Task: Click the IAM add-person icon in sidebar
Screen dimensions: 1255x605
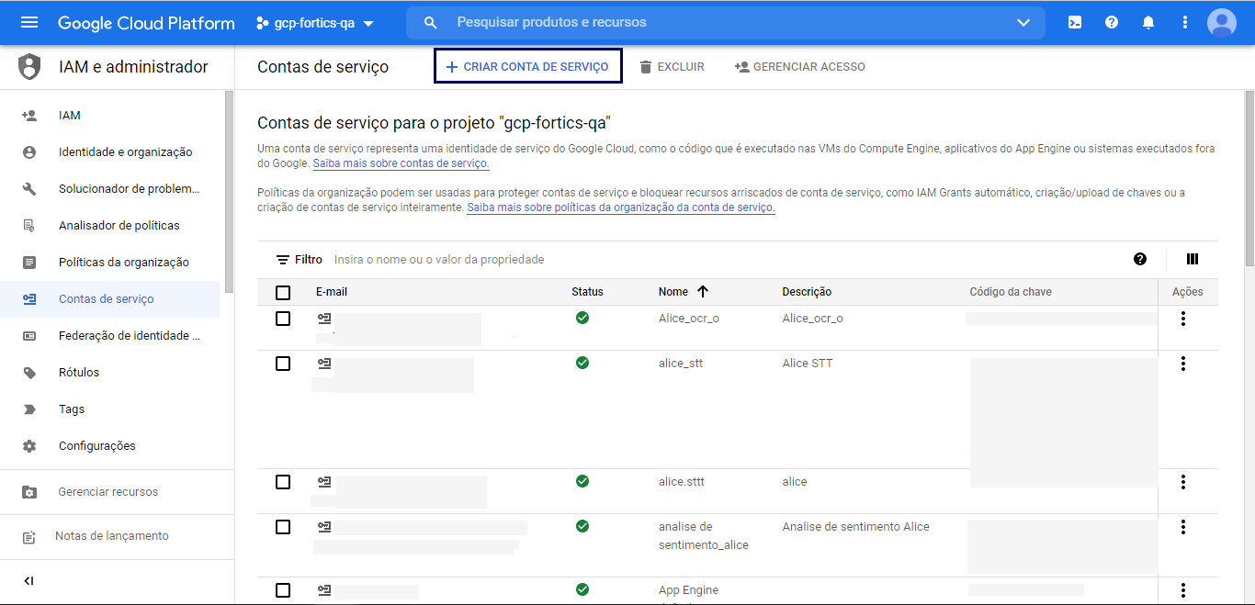Action: [29, 116]
